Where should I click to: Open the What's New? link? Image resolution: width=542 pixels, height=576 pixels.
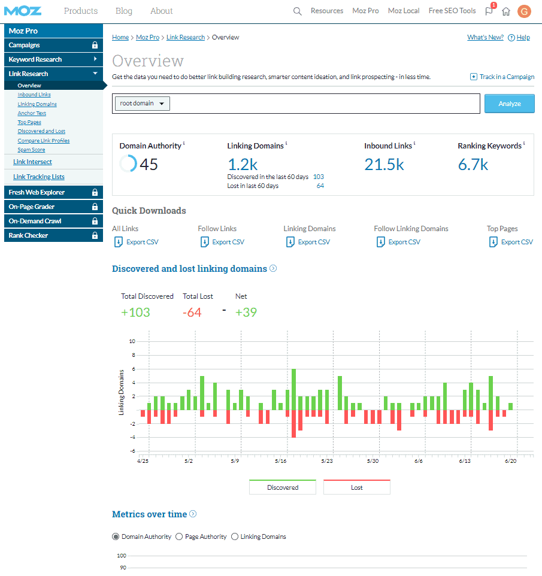(x=486, y=38)
